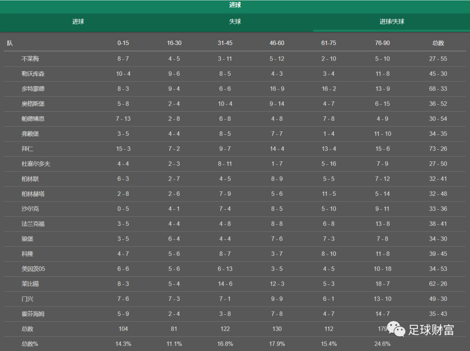Click the 76-90 column header
Screen dimensions: 470x351
383,43
